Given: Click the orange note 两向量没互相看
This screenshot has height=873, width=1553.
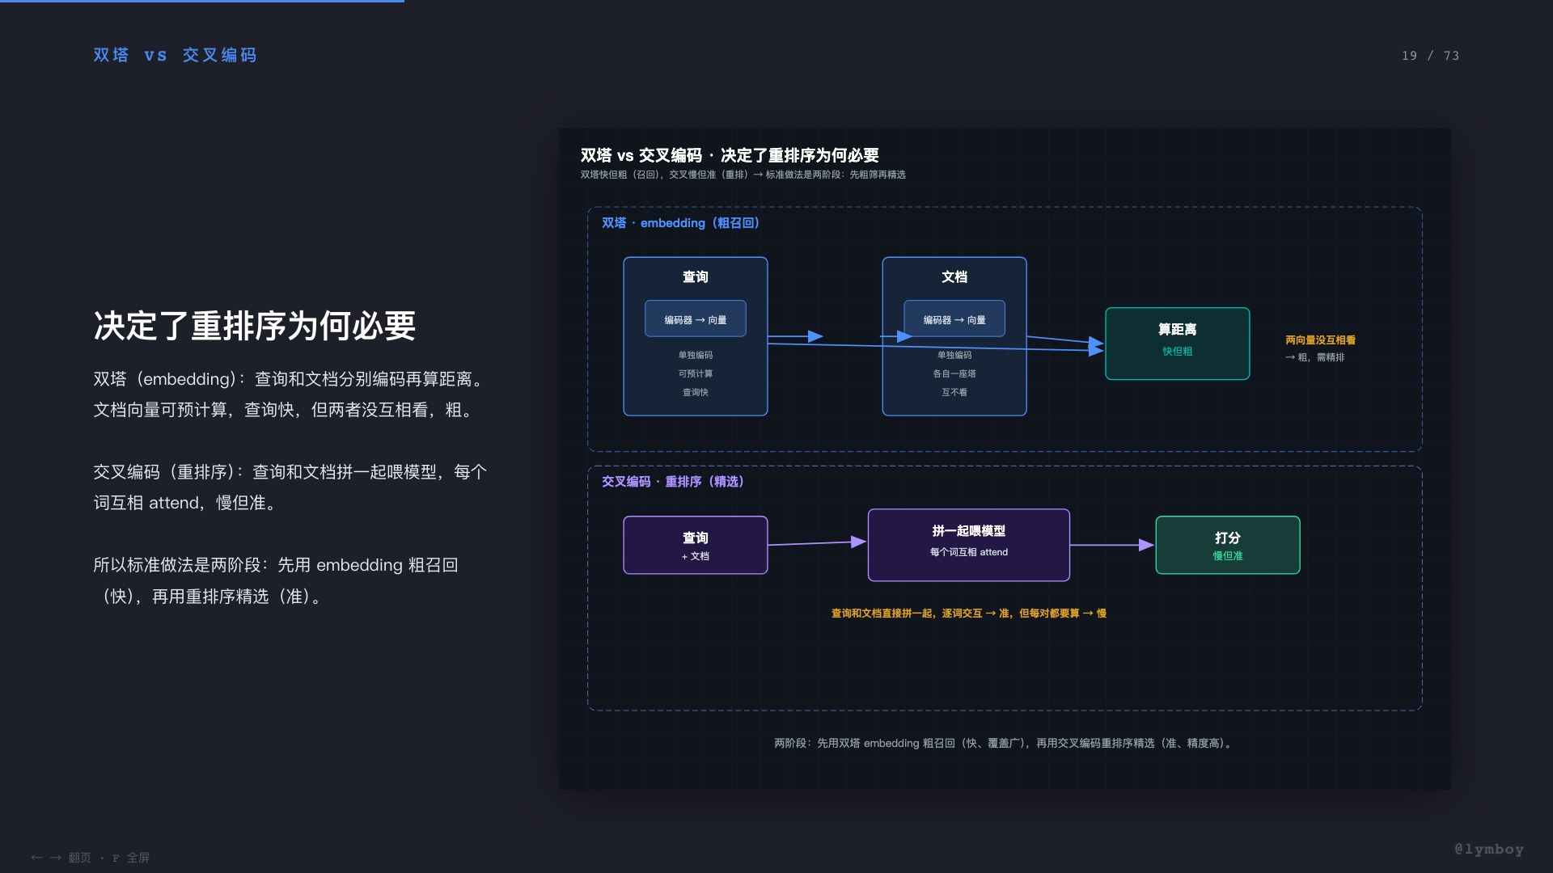Looking at the screenshot, I should point(1320,340).
